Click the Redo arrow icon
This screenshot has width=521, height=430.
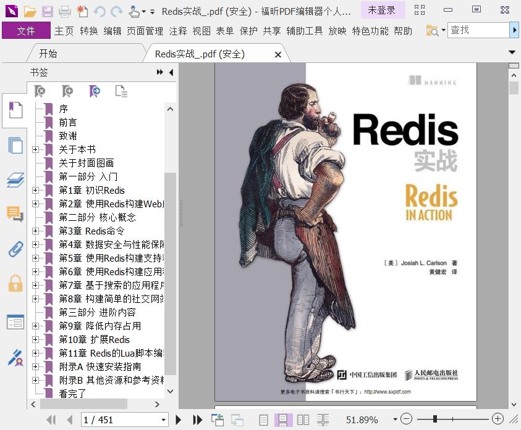(116, 12)
